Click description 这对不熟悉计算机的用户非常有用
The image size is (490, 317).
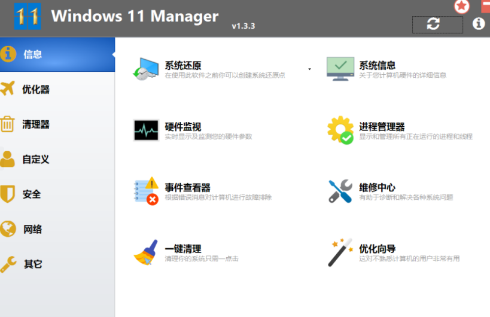pyautogui.click(x=409, y=258)
